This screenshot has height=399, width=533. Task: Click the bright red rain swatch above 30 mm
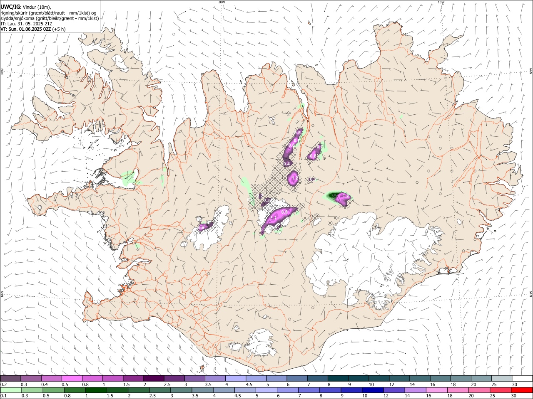coord(522,390)
